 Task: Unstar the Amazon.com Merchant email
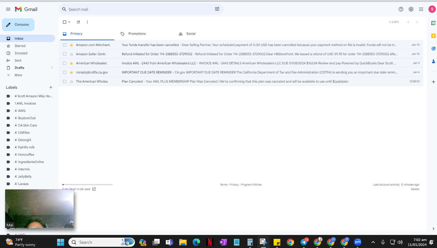click(x=71, y=45)
